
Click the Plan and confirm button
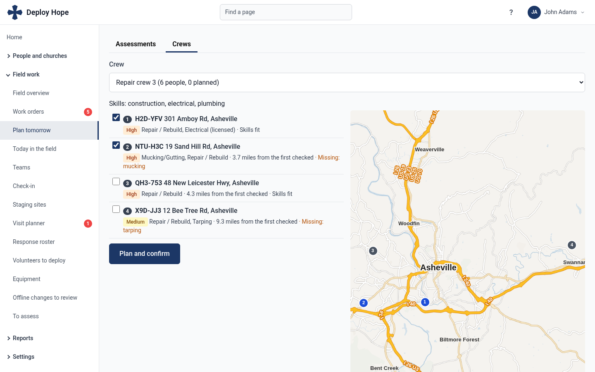point(145,254)
